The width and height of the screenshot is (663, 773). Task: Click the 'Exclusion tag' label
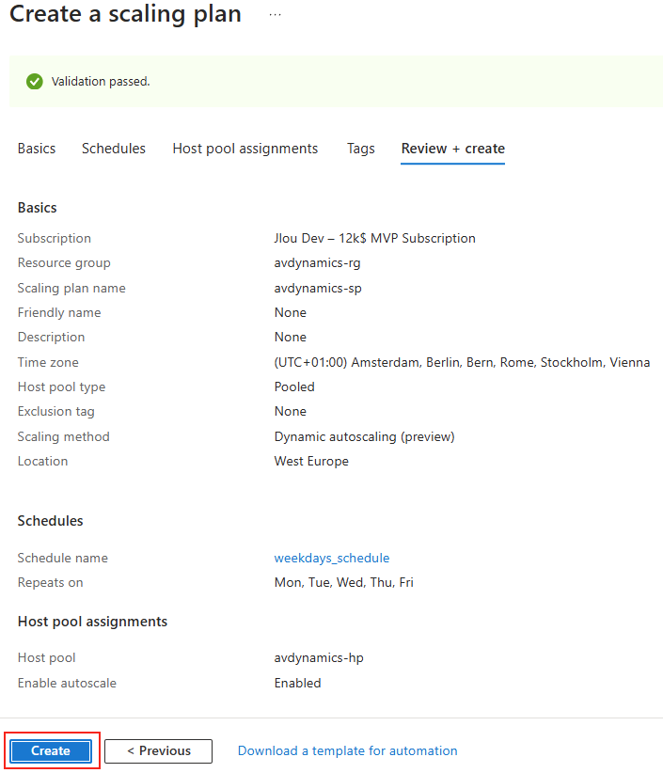tap(56, 412)
